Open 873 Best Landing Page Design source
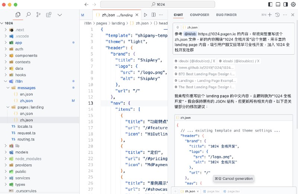298x194 pixels. click(205, 74)
